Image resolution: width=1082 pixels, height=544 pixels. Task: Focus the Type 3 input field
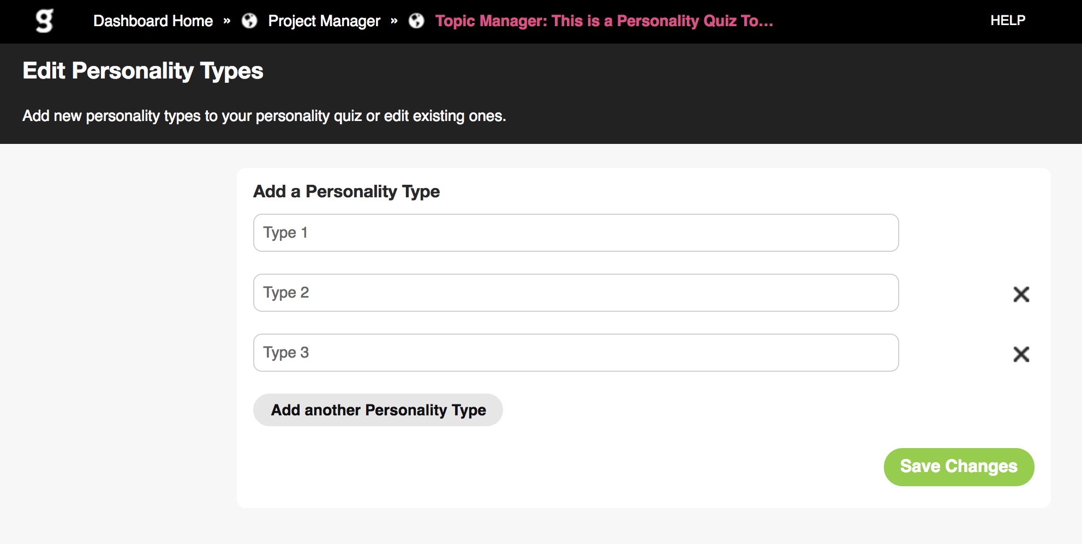click(x=576, y=353)
